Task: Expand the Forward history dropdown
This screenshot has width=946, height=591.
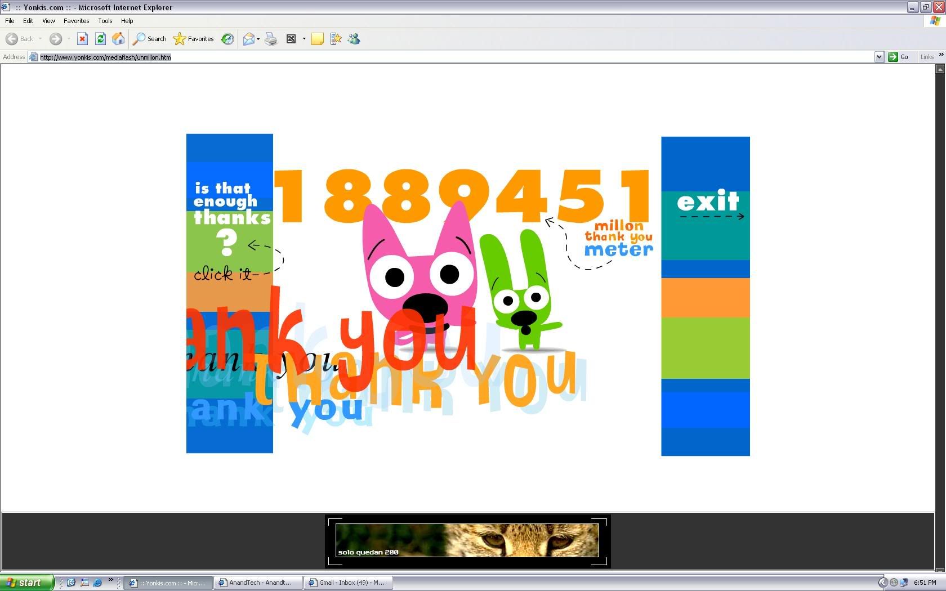Action: coord(68,39)
